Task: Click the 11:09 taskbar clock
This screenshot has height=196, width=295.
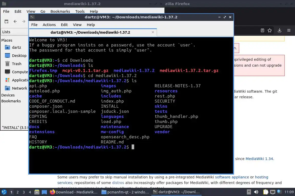Action: coord(289,192)
